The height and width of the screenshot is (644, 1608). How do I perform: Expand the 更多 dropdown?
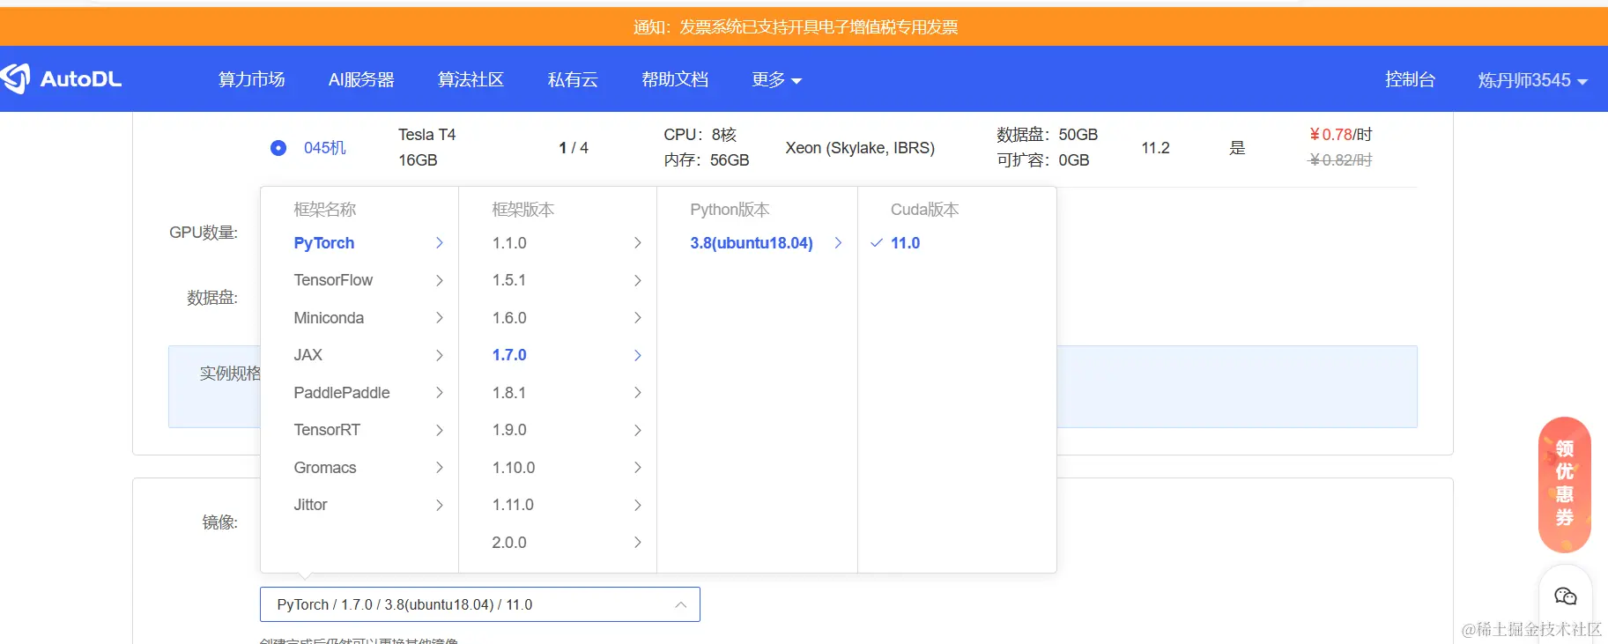pos(776,79)
